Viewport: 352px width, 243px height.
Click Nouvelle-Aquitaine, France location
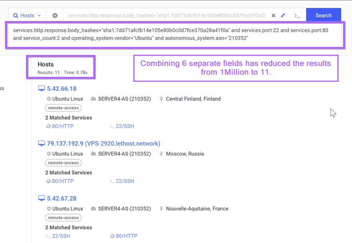(x=197, y=209)
